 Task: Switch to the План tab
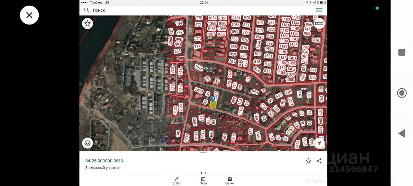203,181
